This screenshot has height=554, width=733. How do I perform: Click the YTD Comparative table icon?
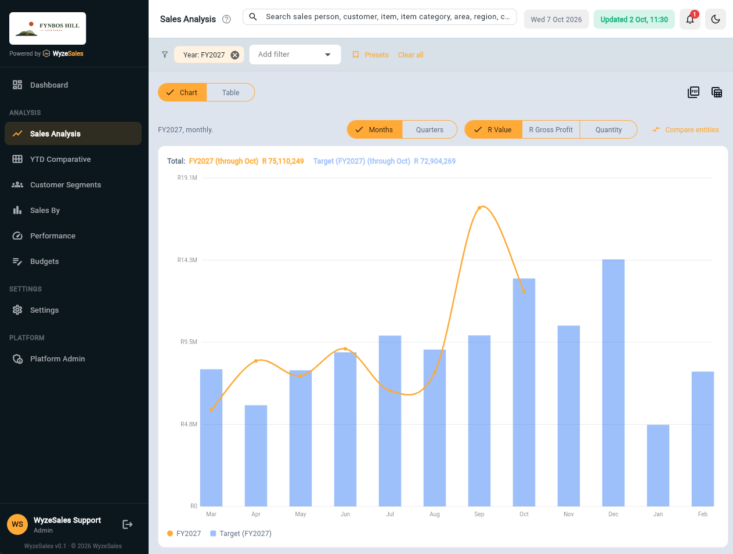[x=17, y=159]
